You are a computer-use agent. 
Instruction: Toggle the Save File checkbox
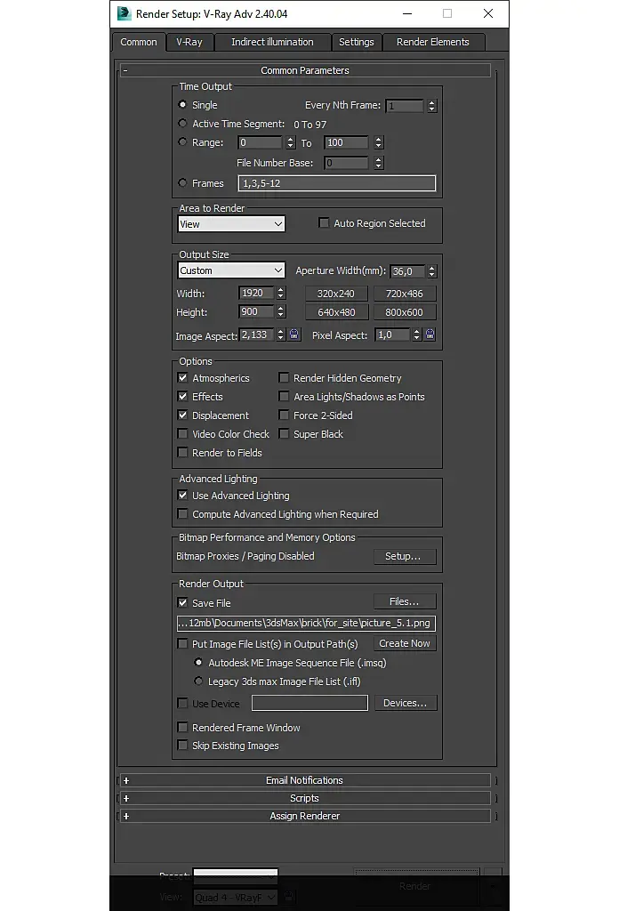[183, 602]
